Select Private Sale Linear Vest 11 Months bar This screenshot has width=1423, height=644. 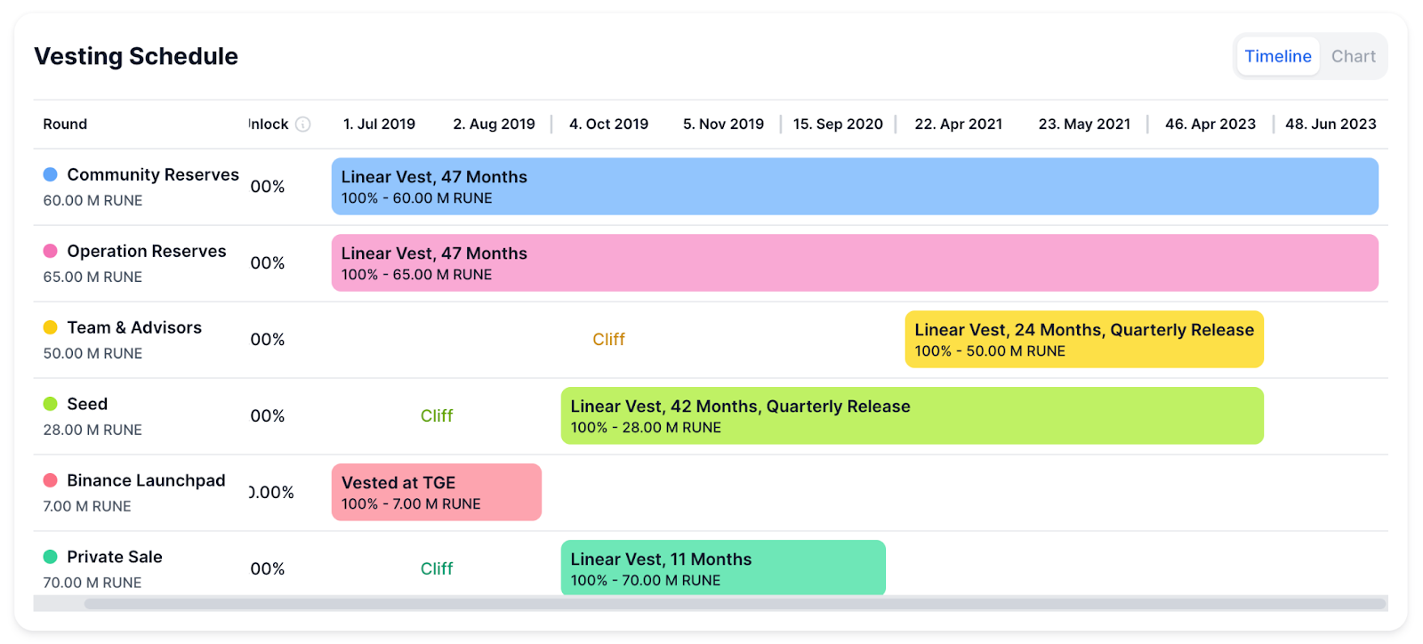pos(723,568)
